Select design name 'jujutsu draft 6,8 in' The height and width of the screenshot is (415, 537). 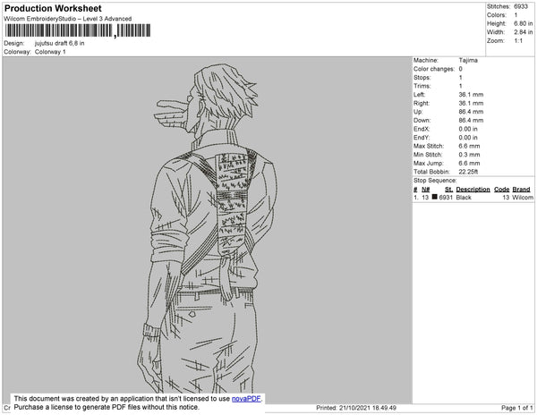pyautogui.click(x=60, y=44)
